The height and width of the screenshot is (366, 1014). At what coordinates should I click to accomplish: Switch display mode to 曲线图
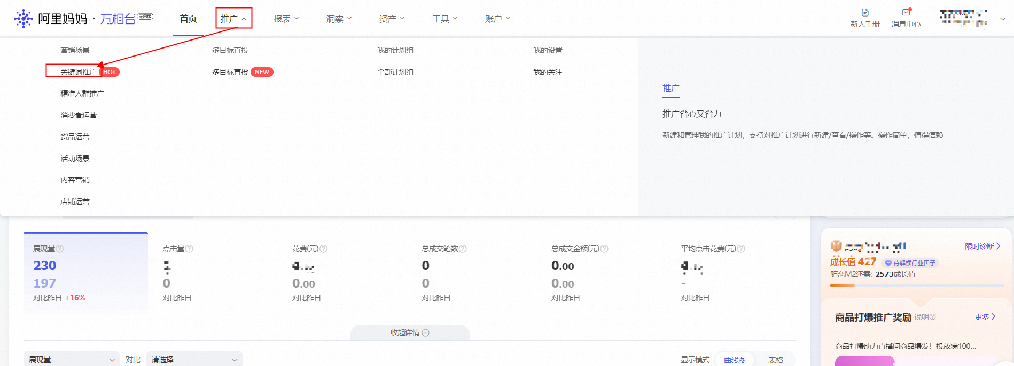(x=735, y=360)
